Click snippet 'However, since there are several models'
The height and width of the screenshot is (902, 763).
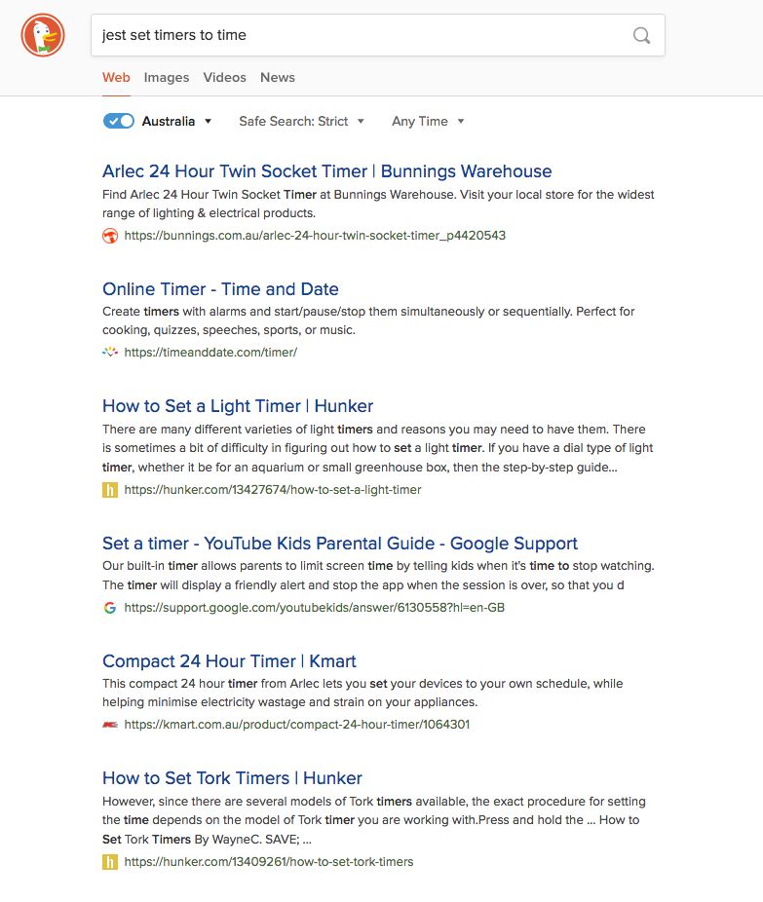click(374, 820)
